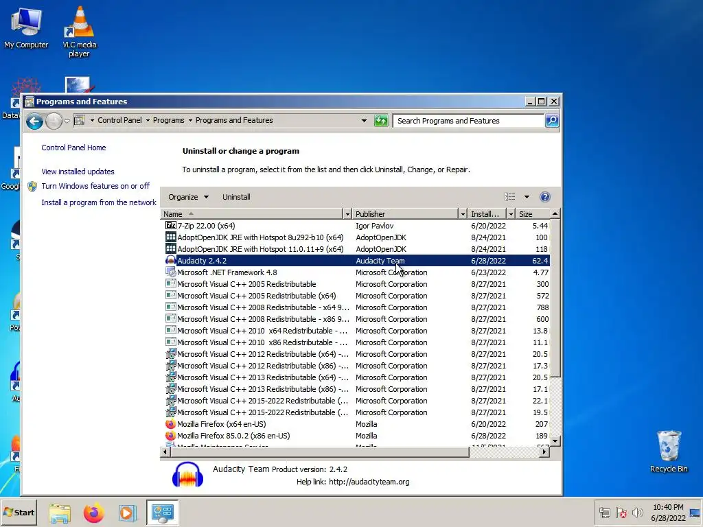Click the Change your view icon
This screenshot has height=527, width=703.
click(x=510, y=197)
